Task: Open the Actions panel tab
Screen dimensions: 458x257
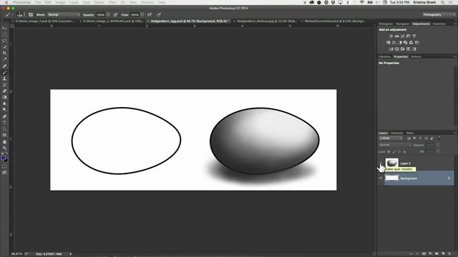Action: (416, 57)
